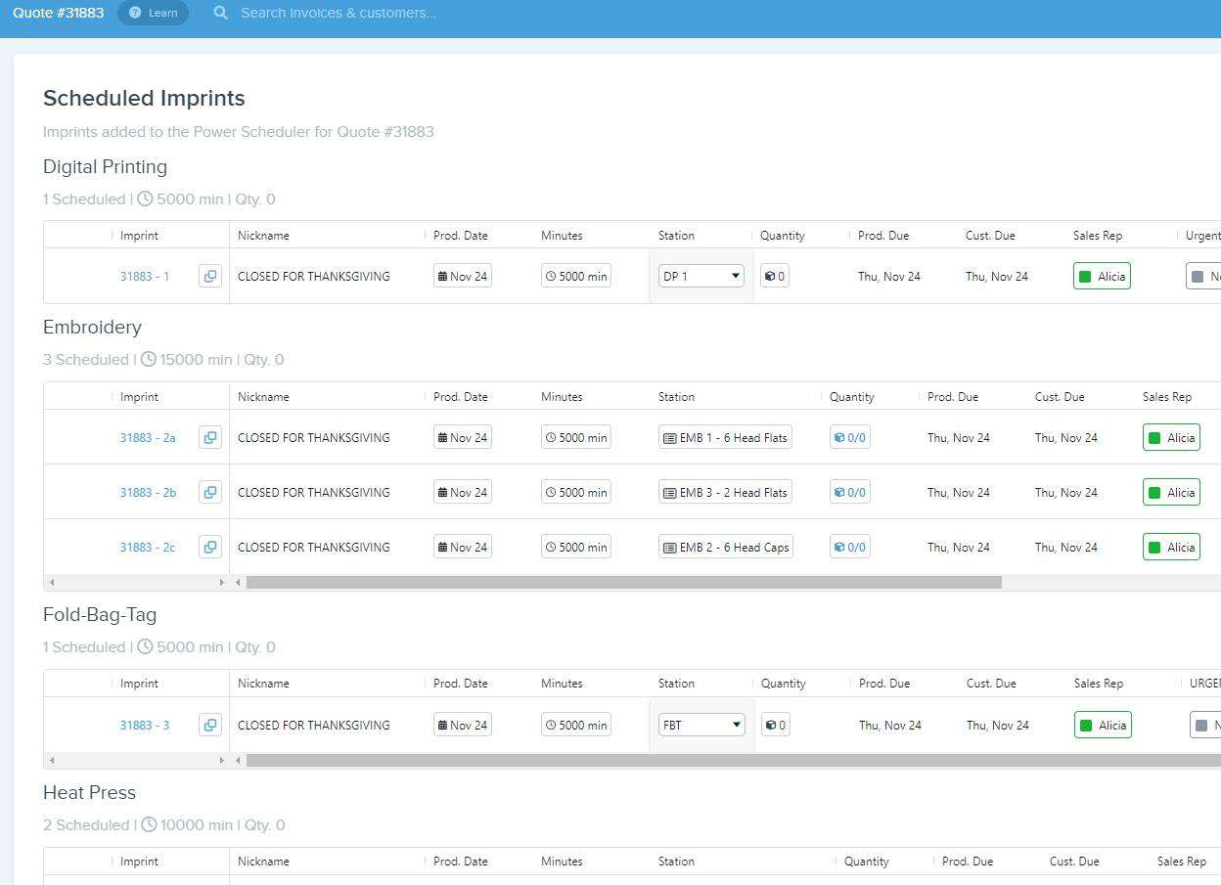Screen dimensions: 1221x885
Task: Edit the 5000 min field for imprint 31883 - 2b
Action: [576, 492]
